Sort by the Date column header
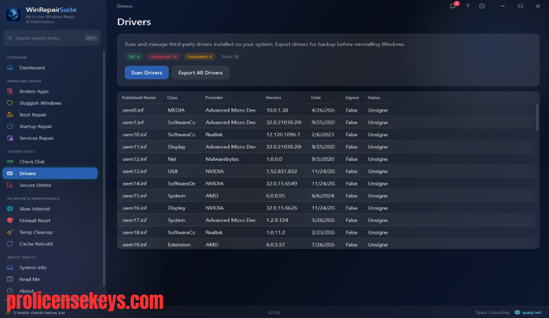Image resolution: width=549 pixels, height=318 pixels. point(316,98)
